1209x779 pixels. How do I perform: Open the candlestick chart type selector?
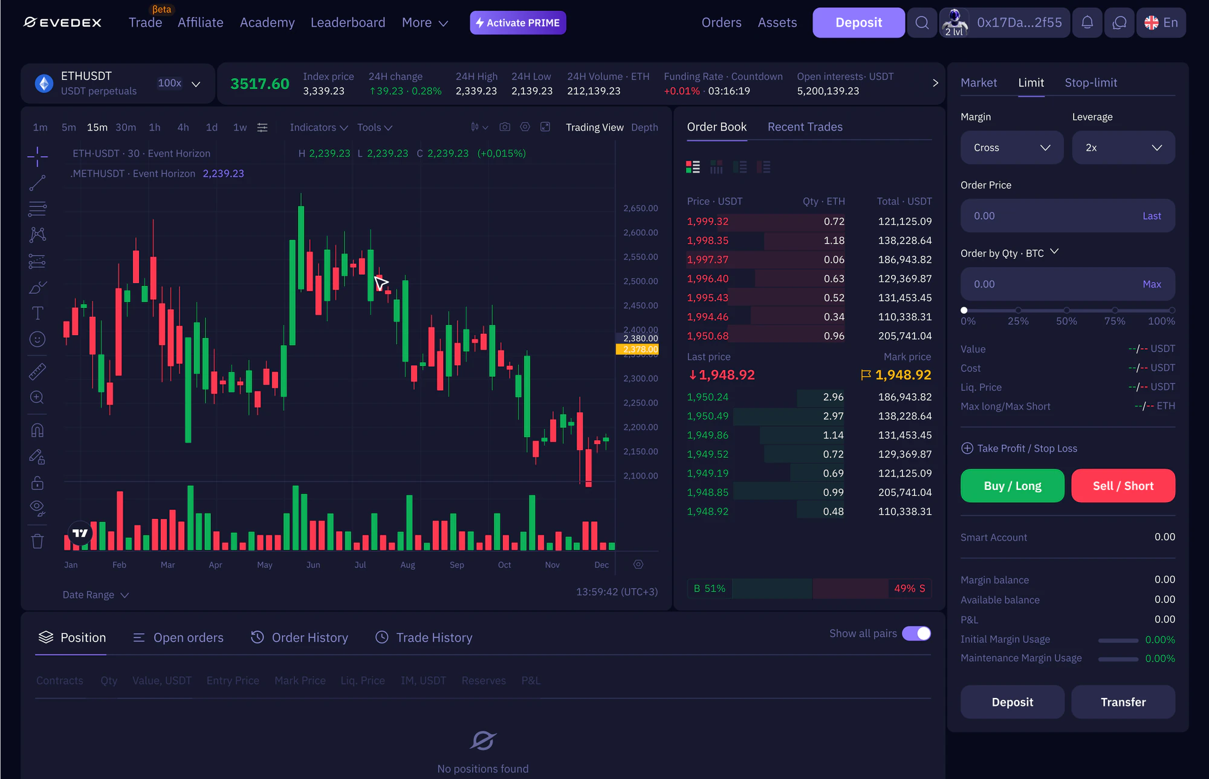tap(479, 127)
